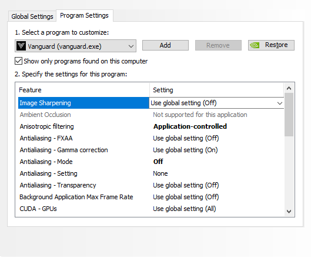Screen dimensions: 311x258
Task: Click the Antialiasing Transparency Use global setting value
Action: click(x=186, y=185)
